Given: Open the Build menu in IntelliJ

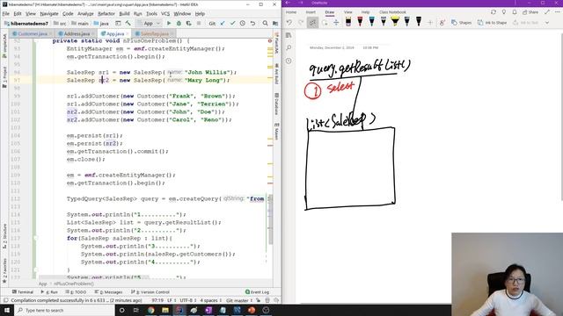Looking at the screenshot, I should [124, 14].
